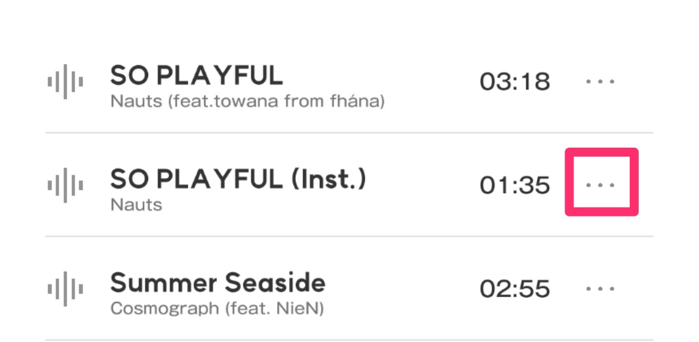Image resolution: width=699 pixels, height=342 pixels.
Task: Click "(Inst.)" in the second track title
Action: (x=329, y=179)
